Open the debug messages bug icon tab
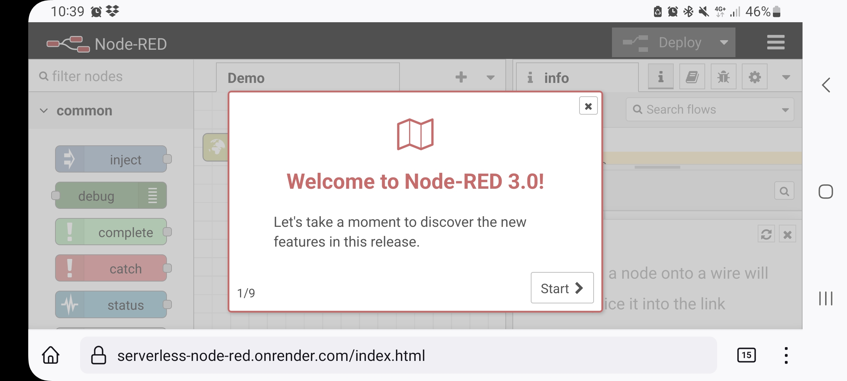This screenshot has height=381, width=847. pyautogui.click(x=723, y=77)
